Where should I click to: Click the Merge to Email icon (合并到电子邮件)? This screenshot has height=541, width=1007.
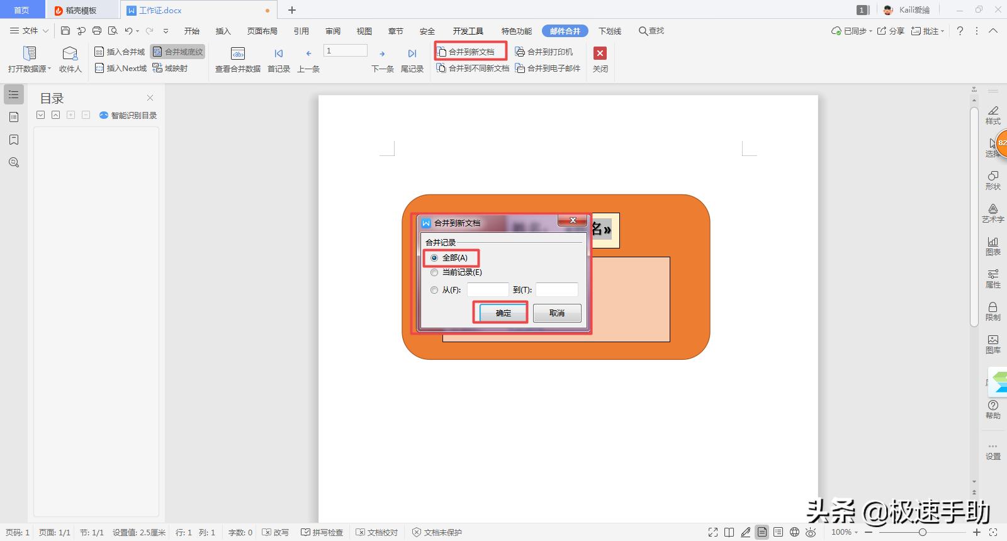pyautogui.click(x=520, y=68)
